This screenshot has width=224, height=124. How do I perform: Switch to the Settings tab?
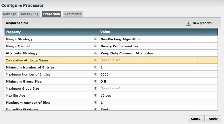click(10, 14)
